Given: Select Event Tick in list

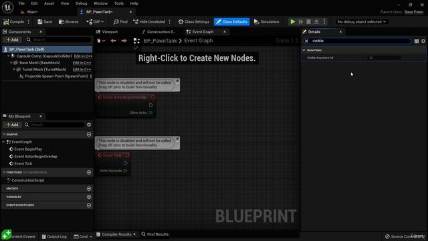Looking at the screenshot, I should [x=23, y=163].
